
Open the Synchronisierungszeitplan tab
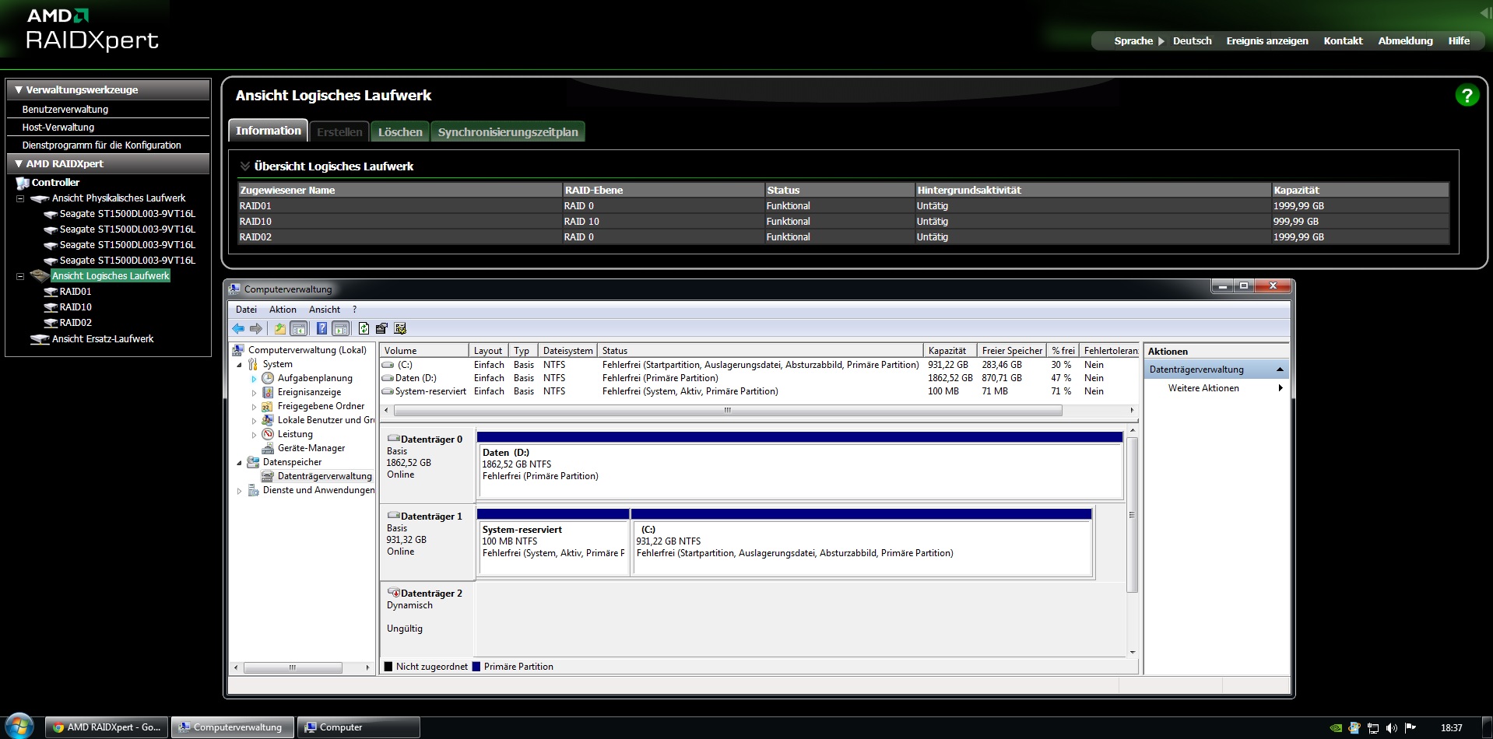point(508,132)
